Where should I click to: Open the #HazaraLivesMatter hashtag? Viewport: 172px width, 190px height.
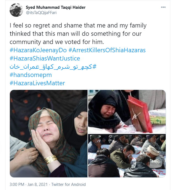tap(37, 83)
